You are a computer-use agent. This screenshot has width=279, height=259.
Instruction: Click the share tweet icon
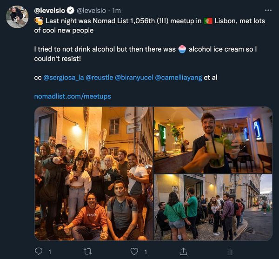[x=184, y=252]
